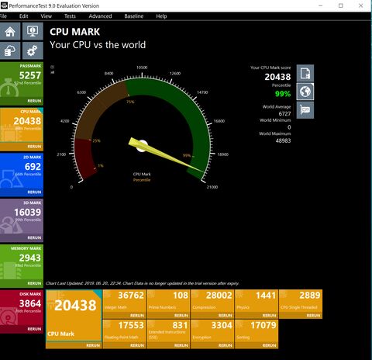
Task: Rerun the CPU Single Threaded test
Action: click(313, 316)
